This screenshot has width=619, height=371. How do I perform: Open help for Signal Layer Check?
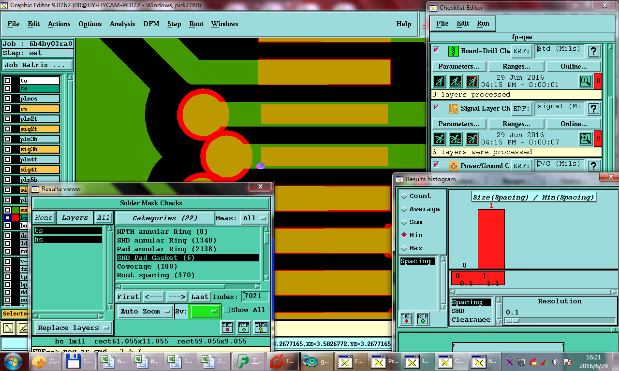(593, 108)
